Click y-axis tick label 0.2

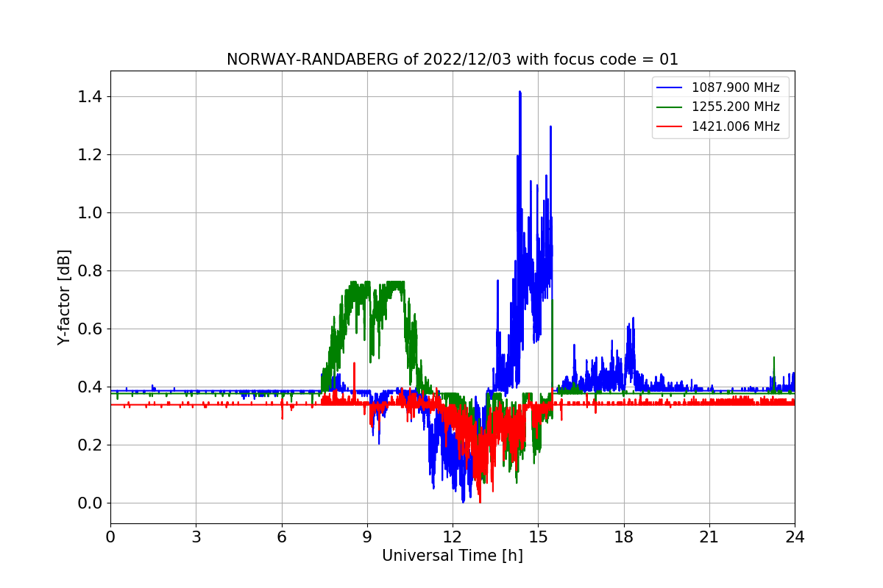click(x=91, y=445)
